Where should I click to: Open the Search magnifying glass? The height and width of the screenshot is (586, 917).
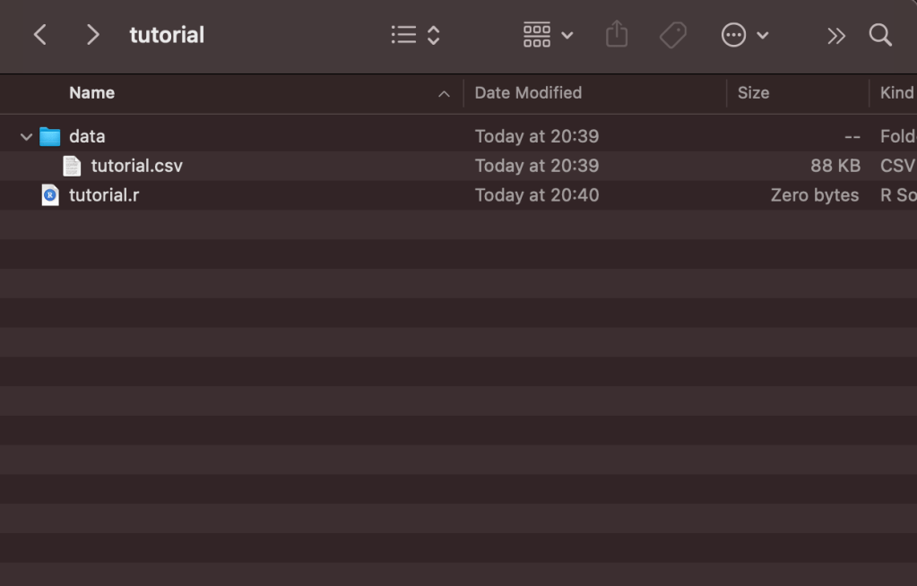(880, 35)
